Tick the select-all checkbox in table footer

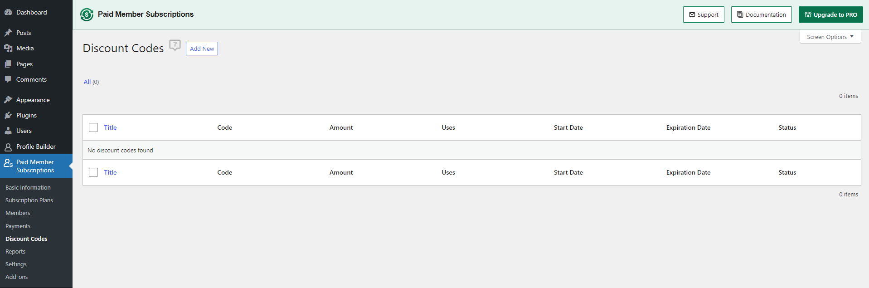point(93,172)
